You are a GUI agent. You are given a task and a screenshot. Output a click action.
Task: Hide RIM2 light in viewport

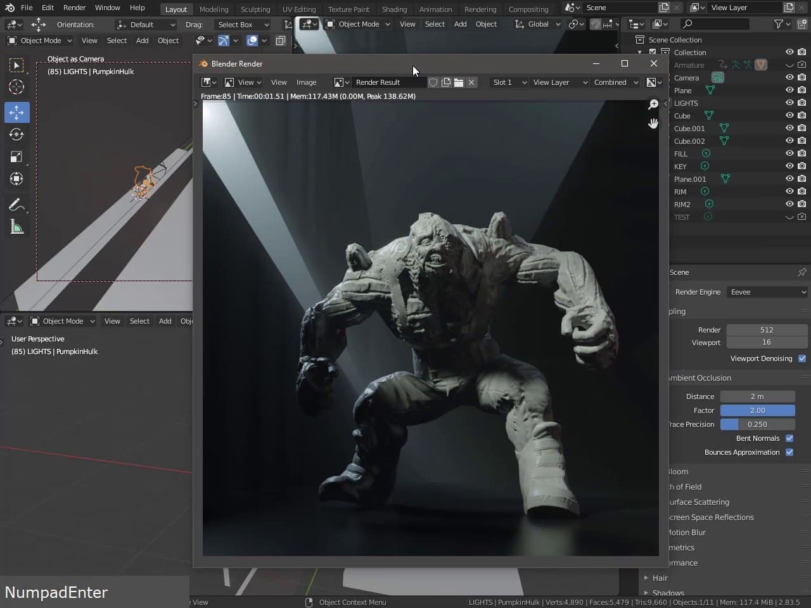[789, 204]
